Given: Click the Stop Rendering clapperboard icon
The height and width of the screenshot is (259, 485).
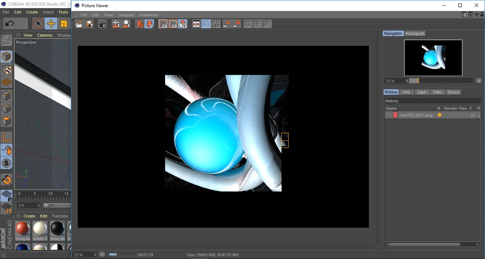Looking at the screenshot, I should (x=103, y=24).
